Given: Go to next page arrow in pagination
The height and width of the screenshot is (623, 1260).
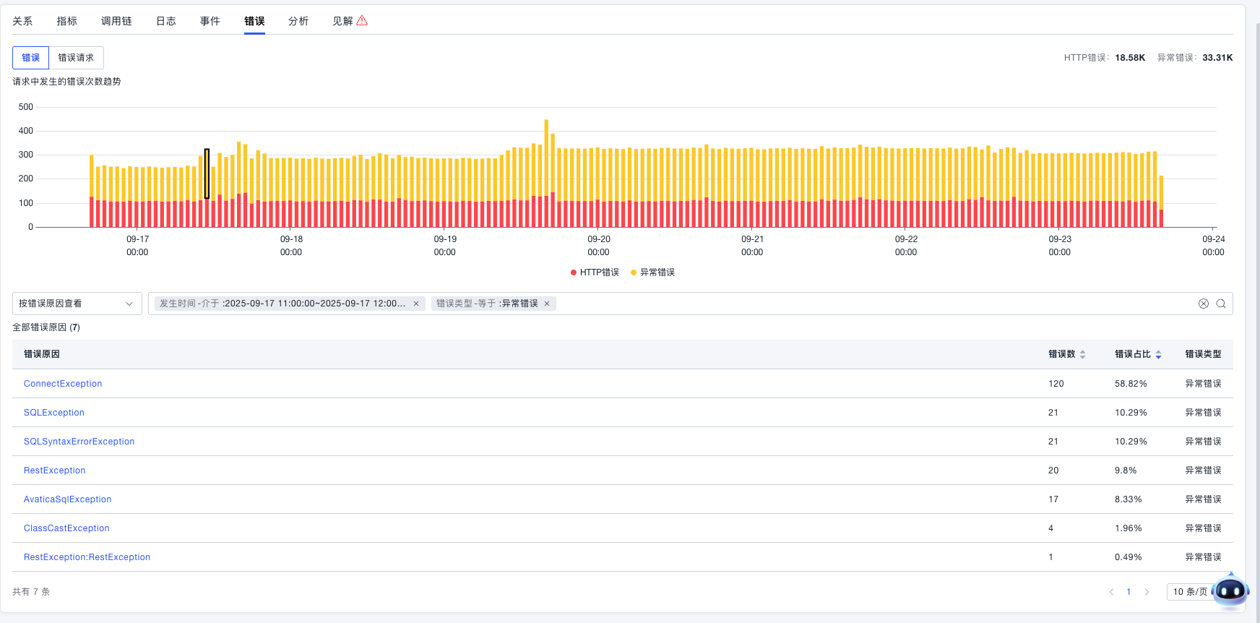Looking at the screenshot, I should coord(1147,592).
